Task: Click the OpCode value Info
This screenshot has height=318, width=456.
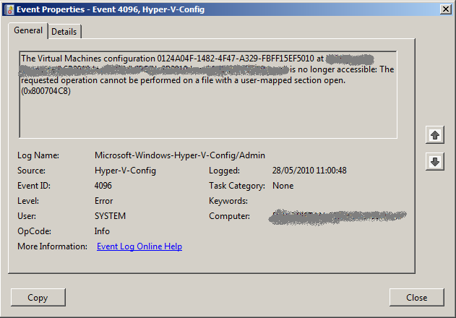Action: [x=102, y=231]
